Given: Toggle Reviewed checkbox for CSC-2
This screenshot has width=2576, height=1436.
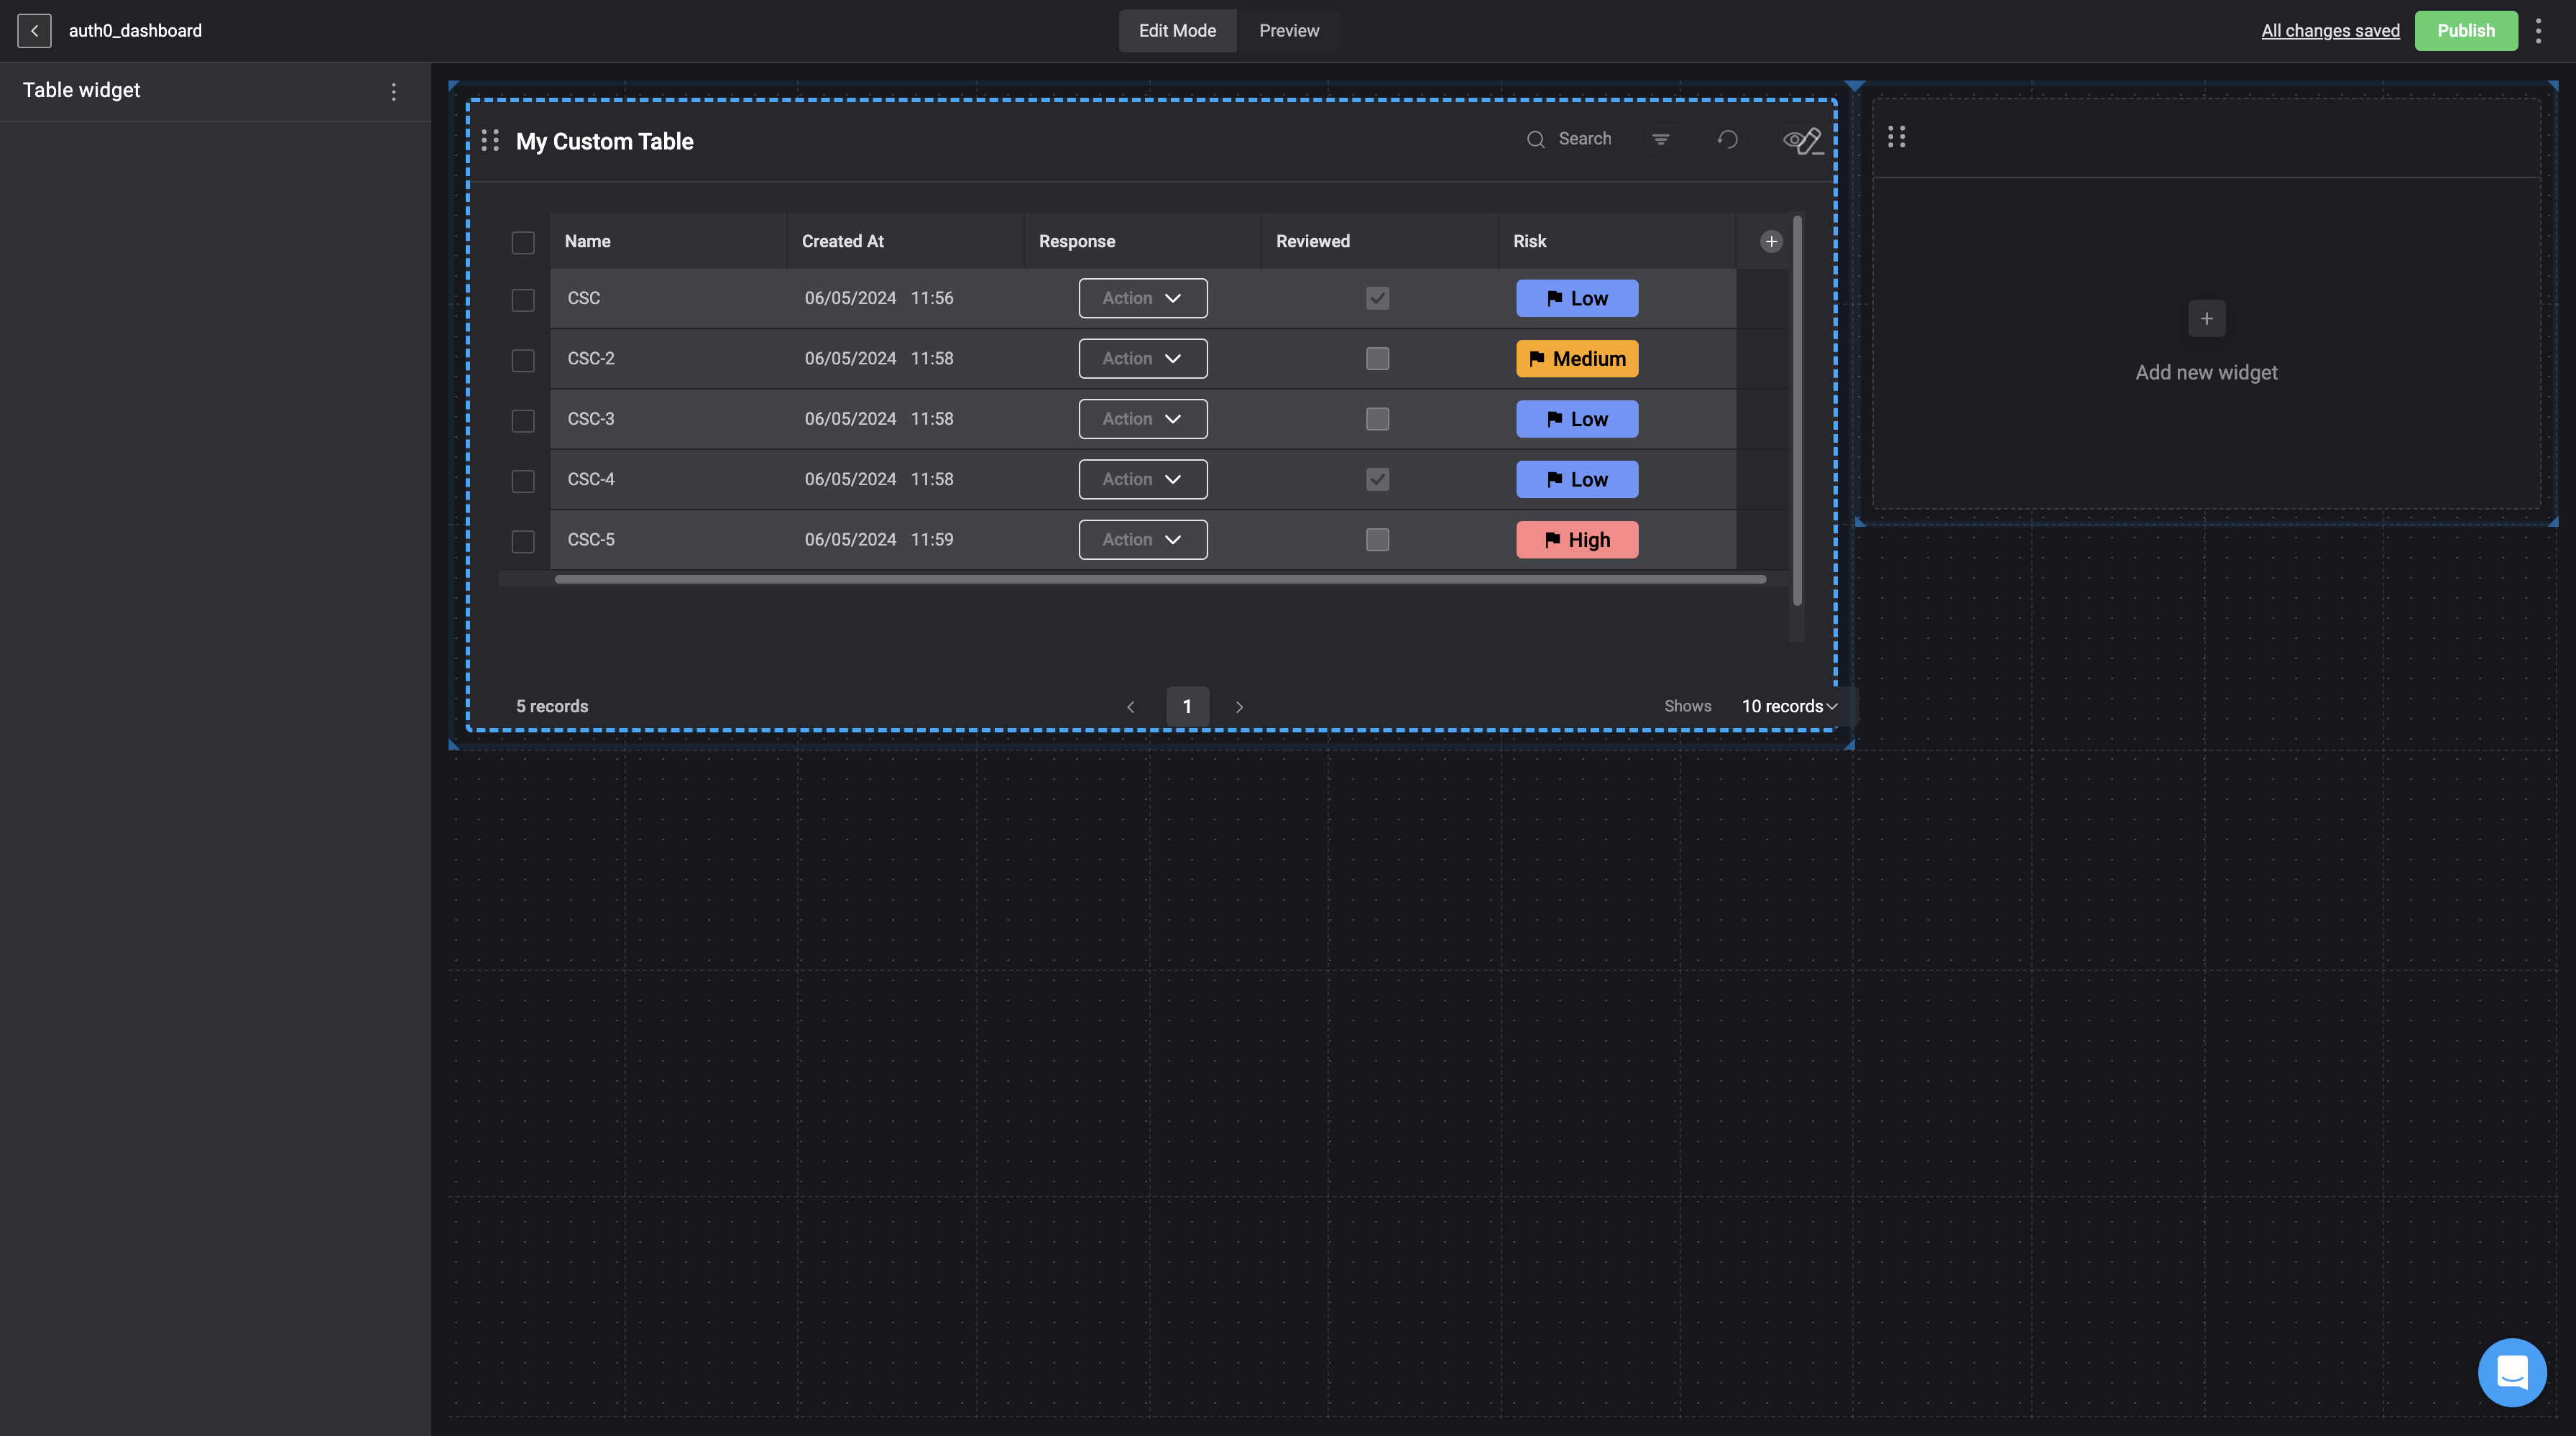Looking at the screenshot, I should (x=1377, y=358).
